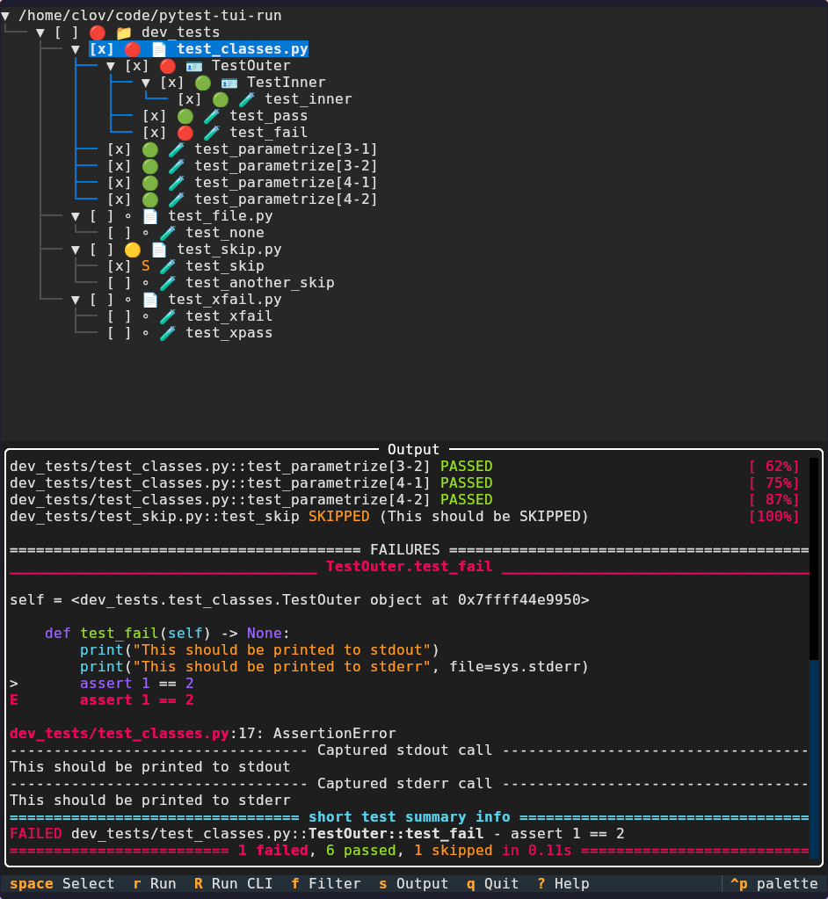Click the class icon next to TestOuter
Viewport: 828px width, 899px height.
point(193,66)
